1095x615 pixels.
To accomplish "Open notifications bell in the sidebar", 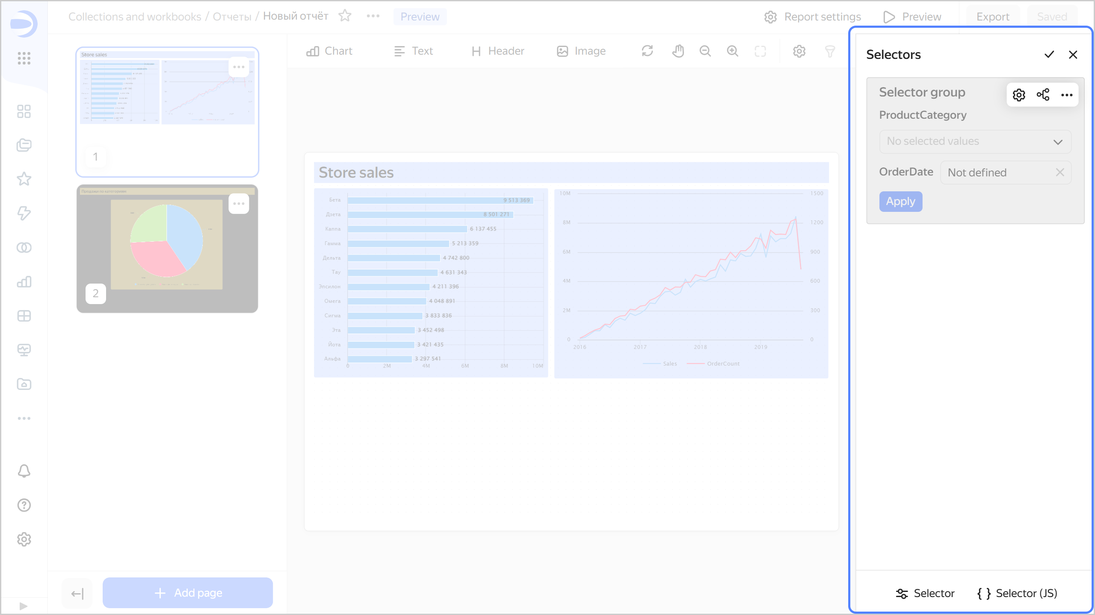I will tap(24, 471).
